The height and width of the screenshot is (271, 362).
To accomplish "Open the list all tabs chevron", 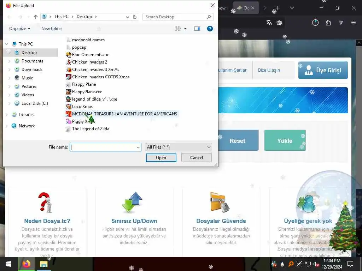I will click(x=292, y=8).
